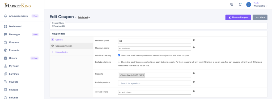Uncheck the Individual use only checkbox
This screenshot has width=272, height=99.
click(x=119, y=55)
